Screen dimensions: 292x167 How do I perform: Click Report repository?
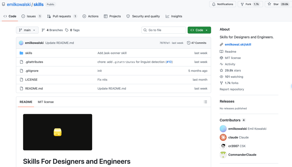(x=232, y=89)
